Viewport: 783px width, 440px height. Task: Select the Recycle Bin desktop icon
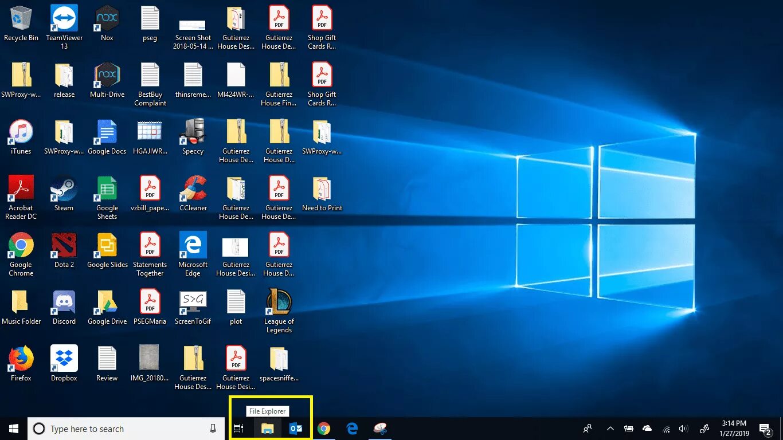21,23
